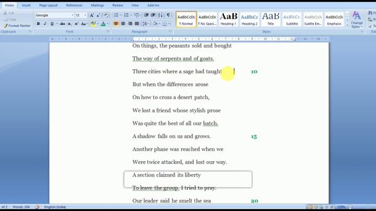Switch to the Home tab
Viewport: 376px width, 211px height.
click(9, 5)
